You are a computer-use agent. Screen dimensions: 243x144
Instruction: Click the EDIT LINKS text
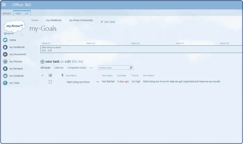110,22
